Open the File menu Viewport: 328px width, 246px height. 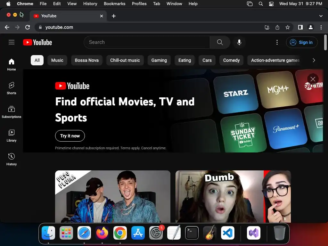tap(43, 4)
